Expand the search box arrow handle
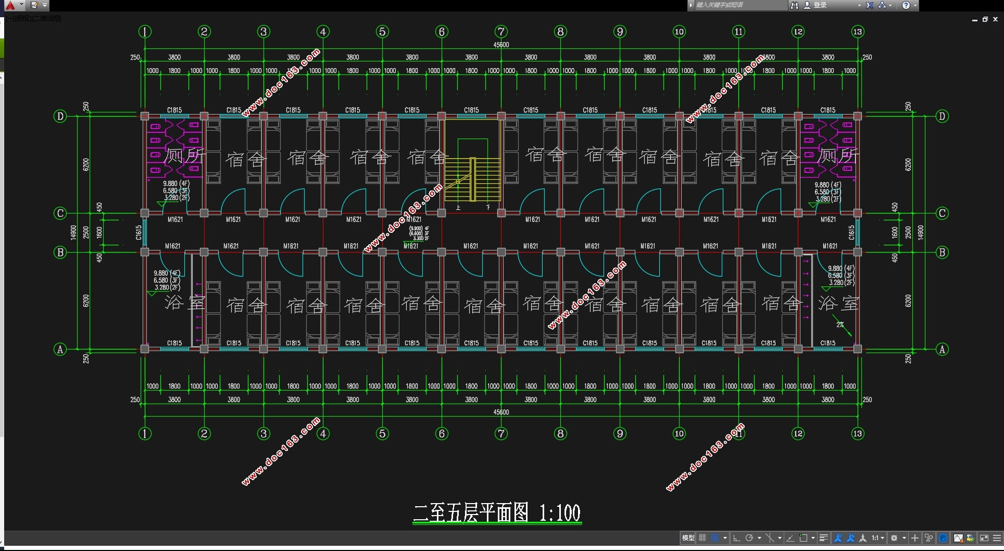 coord(691,5)
